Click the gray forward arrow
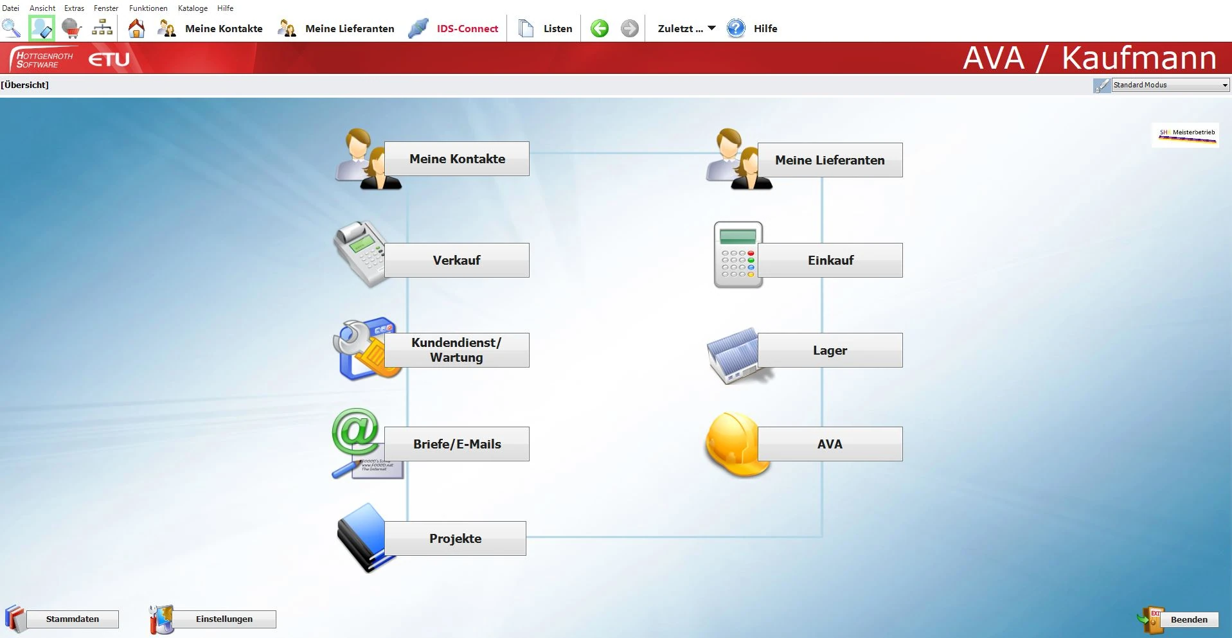 tap(629, 28)
